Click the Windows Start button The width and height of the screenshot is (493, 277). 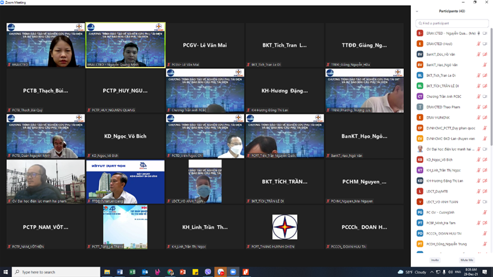(6, 272)
